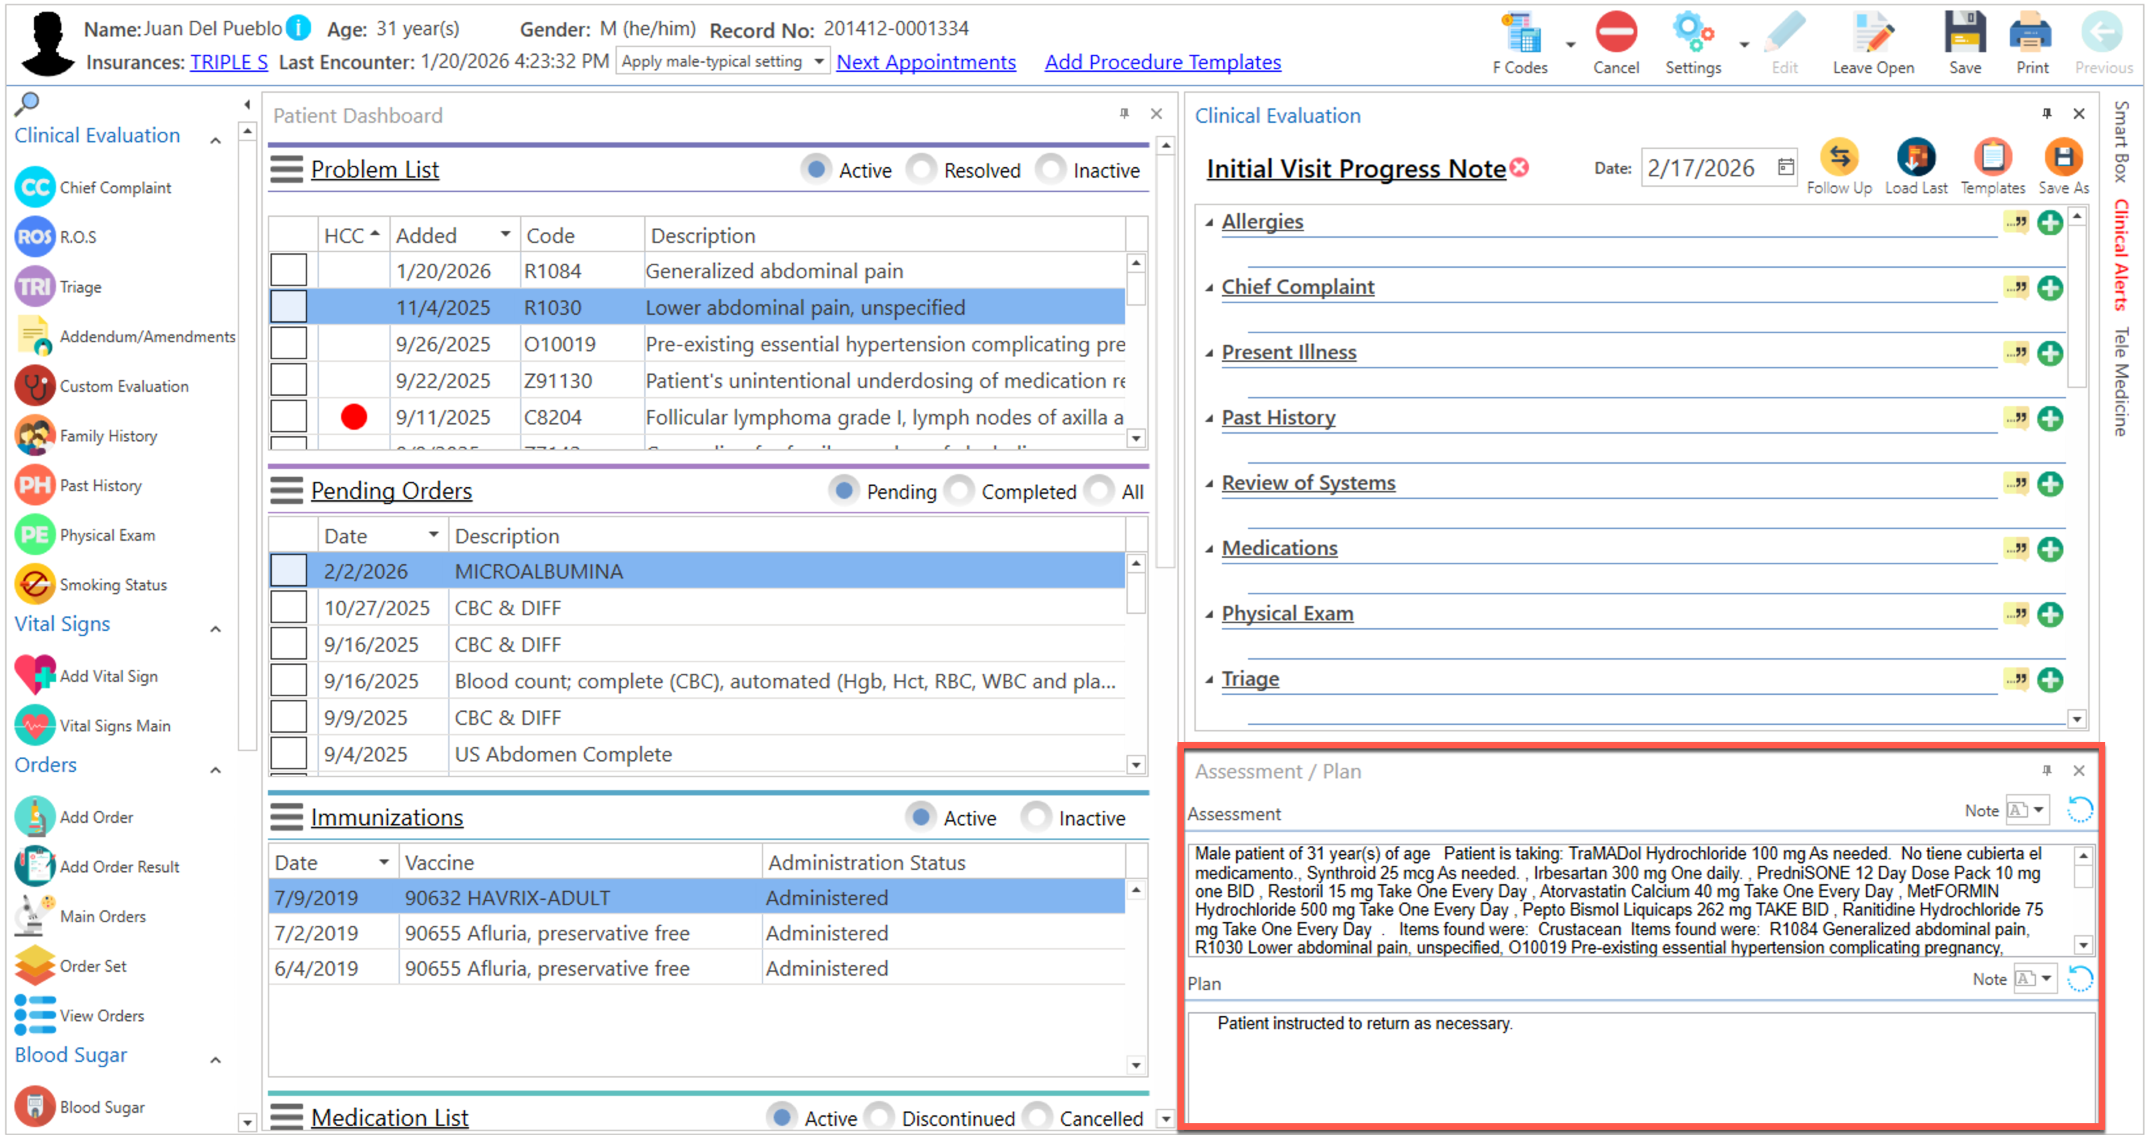Click the TRIPLE S insurance link

[228, 62]
